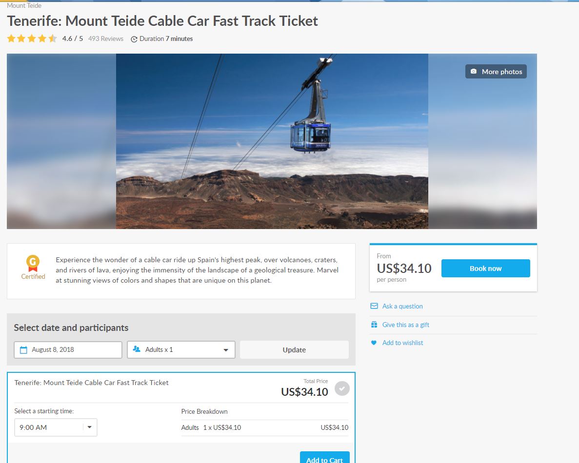Click the clock icon next to Duration
Screen dimensions: 579x463
point(134,39)
